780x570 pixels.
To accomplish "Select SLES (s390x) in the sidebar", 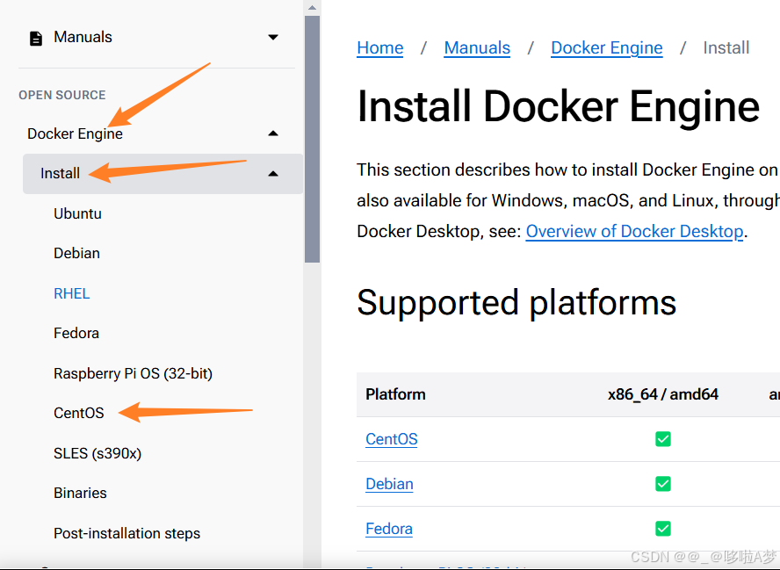I will click(x=97, y=453).
